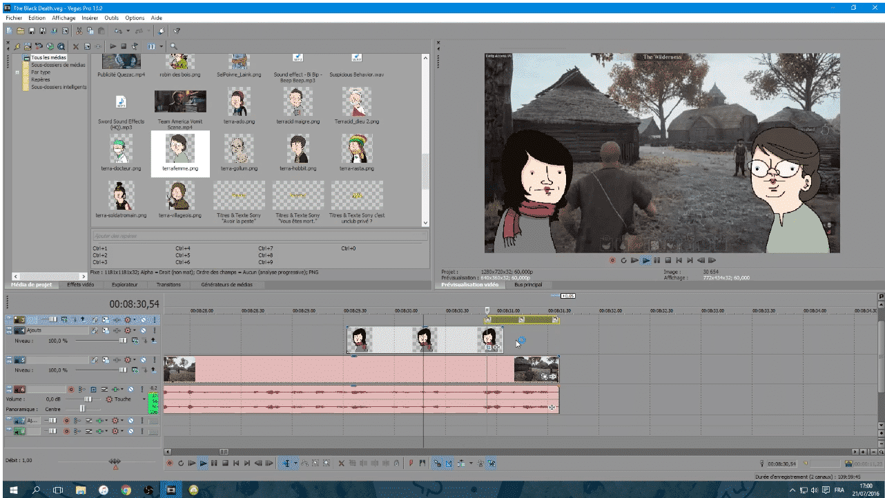Click the Insert Marker icon
885x498 pixels.
pos(411,464)
